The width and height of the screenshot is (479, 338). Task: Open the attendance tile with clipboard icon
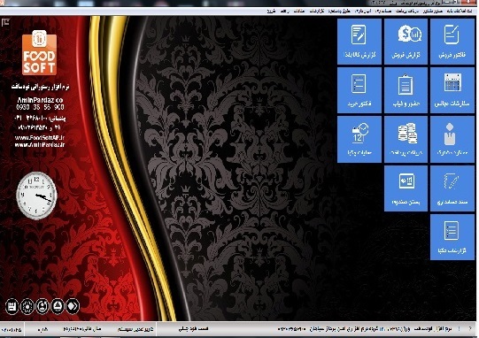click(406, 90)
